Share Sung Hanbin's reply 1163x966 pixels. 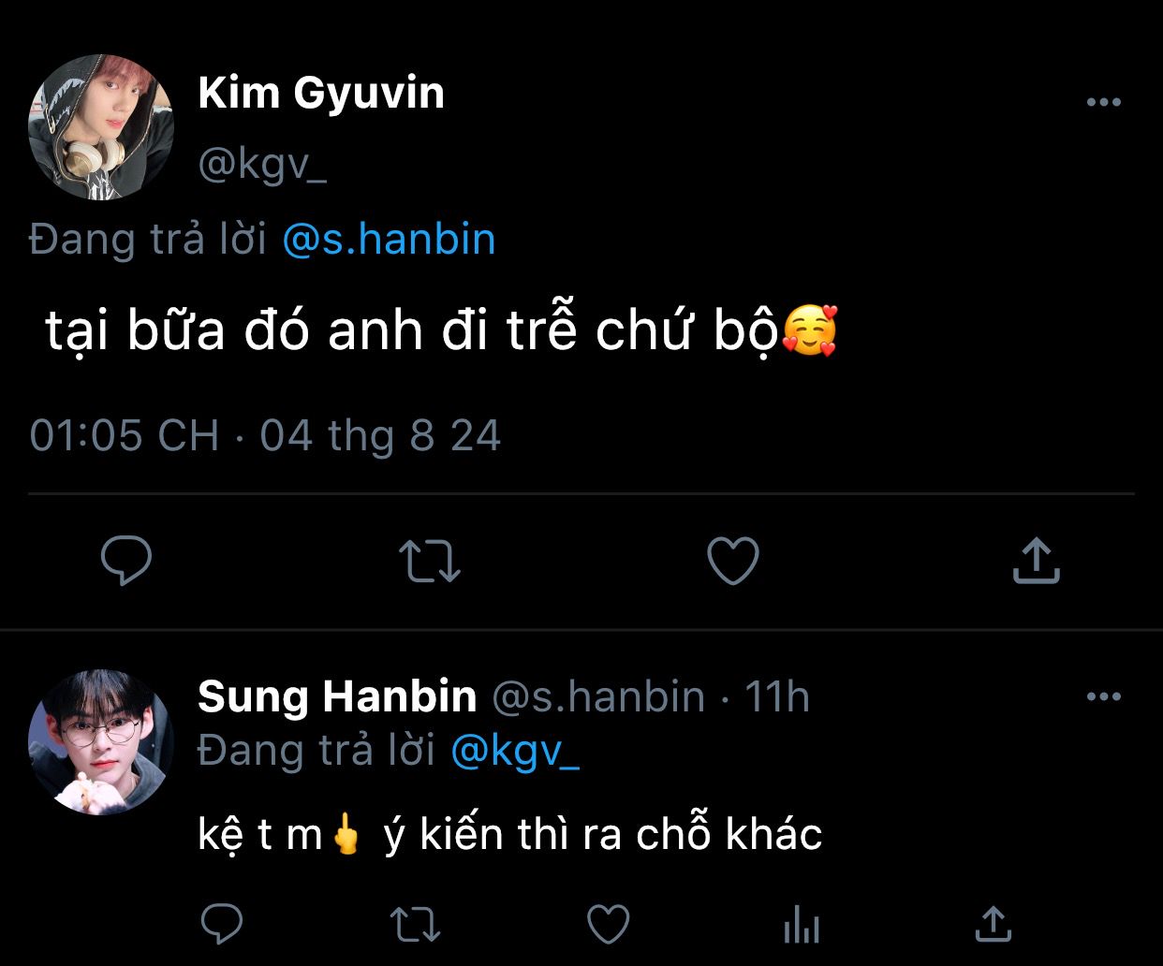(994, 924)
